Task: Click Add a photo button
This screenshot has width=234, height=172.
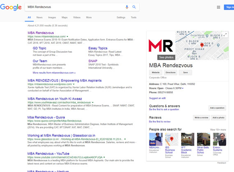Action: tap(218, 118)
